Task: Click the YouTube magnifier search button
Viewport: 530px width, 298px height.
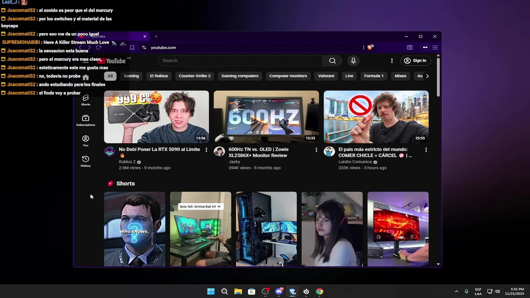Action: tap(332, 60)
